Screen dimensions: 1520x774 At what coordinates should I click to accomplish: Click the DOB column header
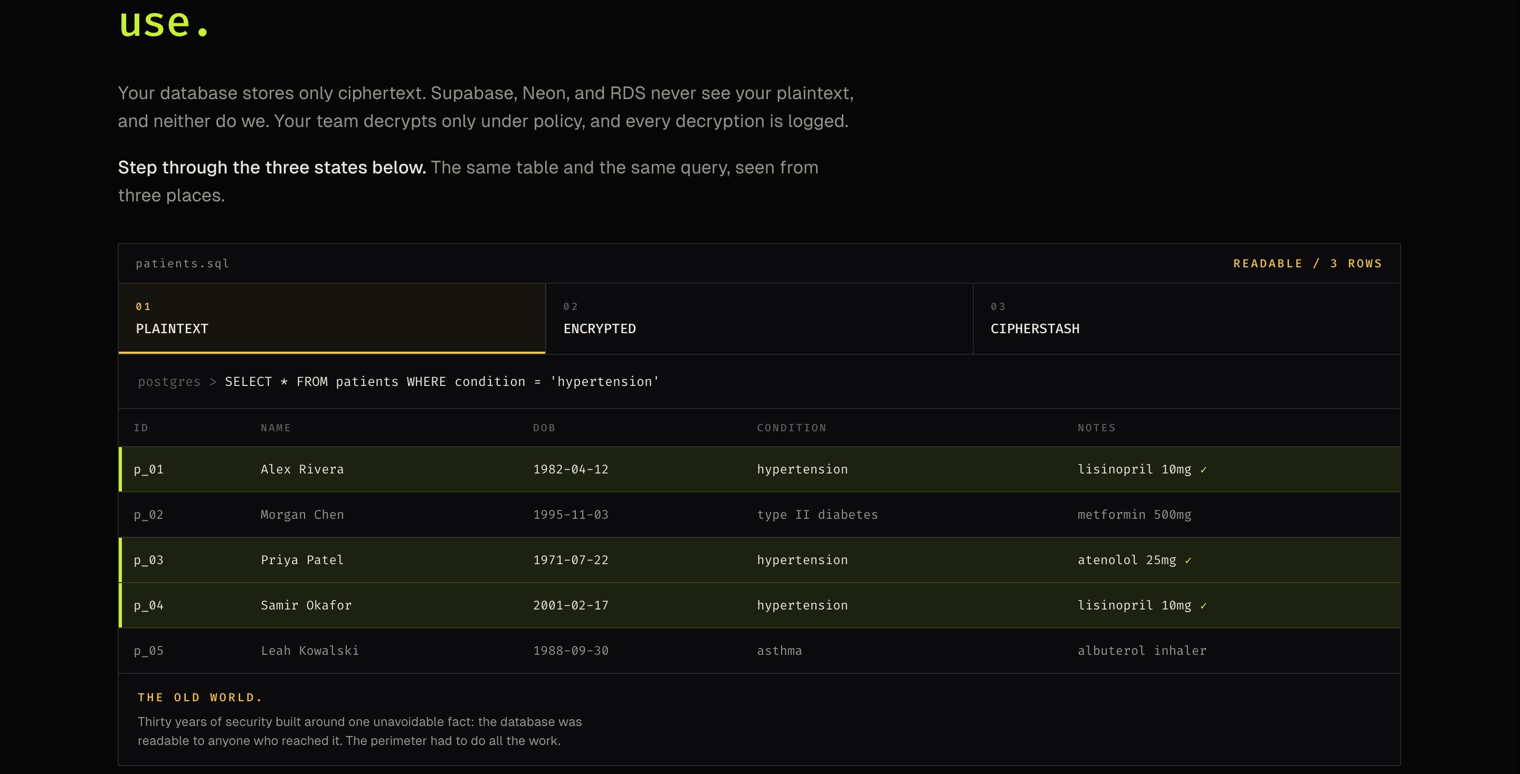pos(544,428)
